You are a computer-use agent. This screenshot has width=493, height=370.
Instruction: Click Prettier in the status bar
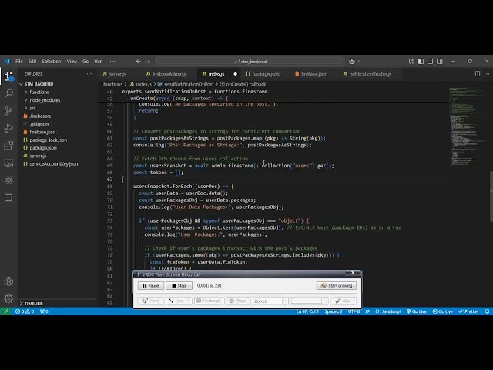(469, 311)
